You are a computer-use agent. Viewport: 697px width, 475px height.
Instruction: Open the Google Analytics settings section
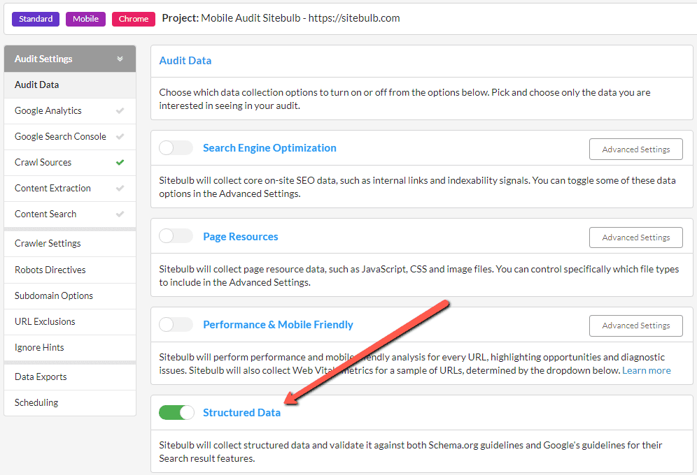tap(70, 111)
